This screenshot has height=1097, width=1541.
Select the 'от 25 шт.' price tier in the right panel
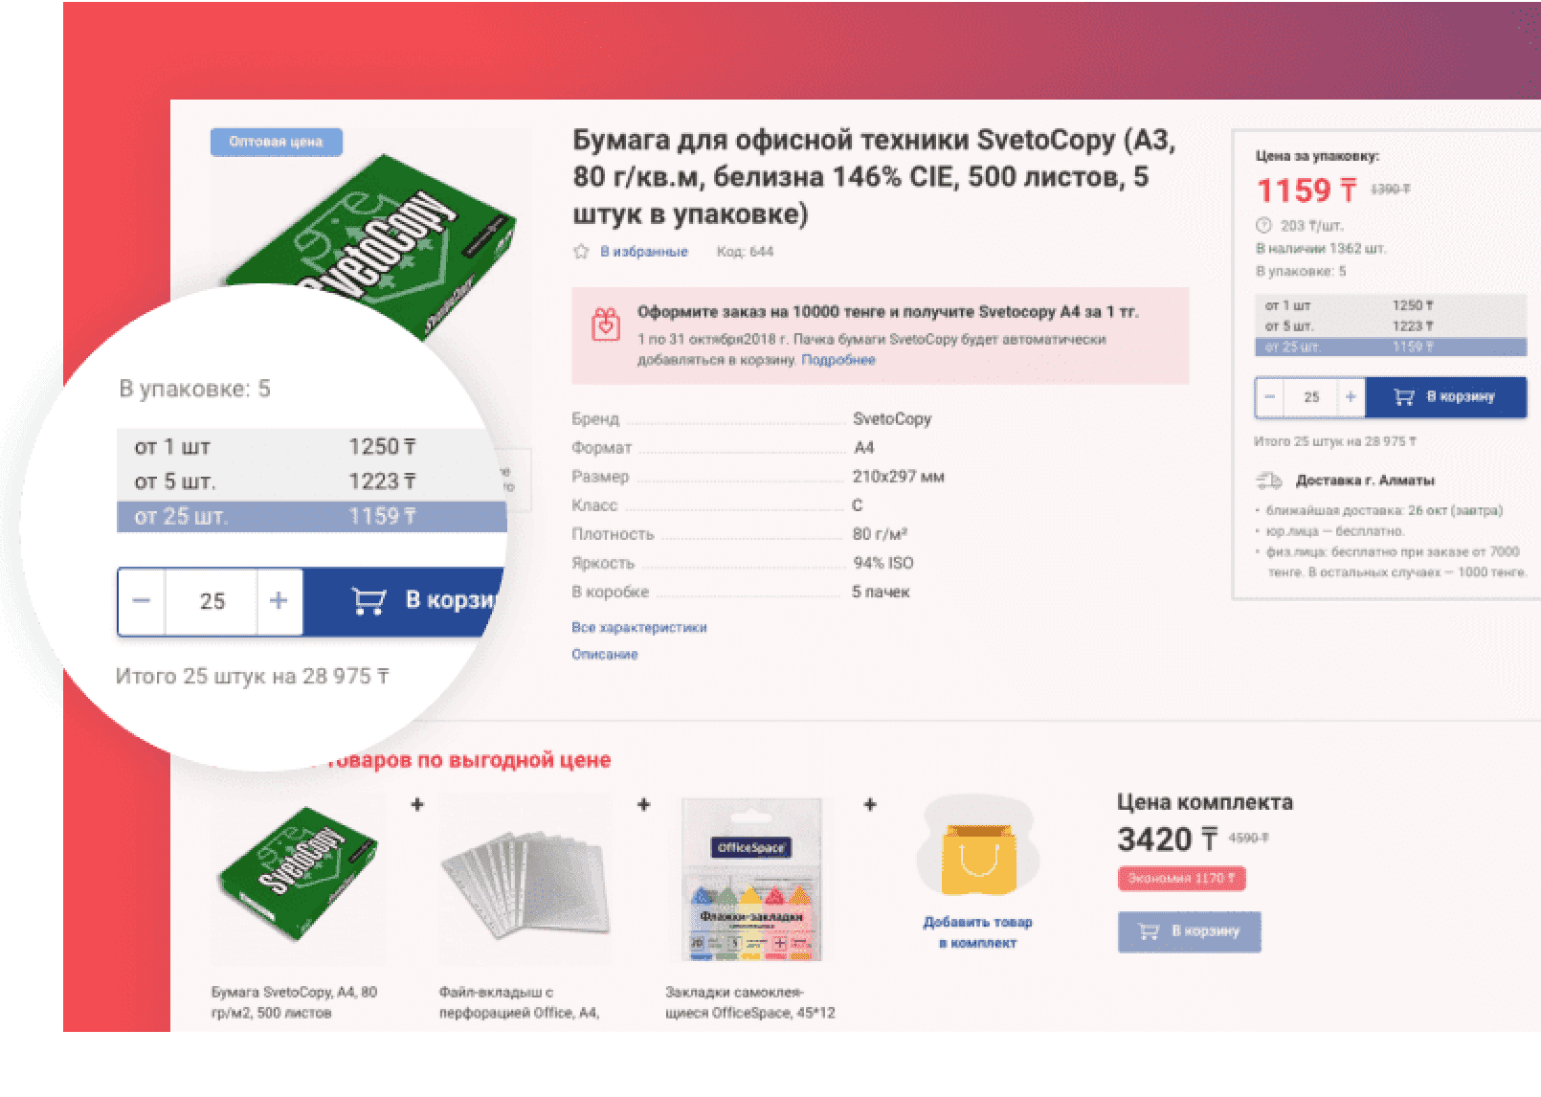(1390, 347)
